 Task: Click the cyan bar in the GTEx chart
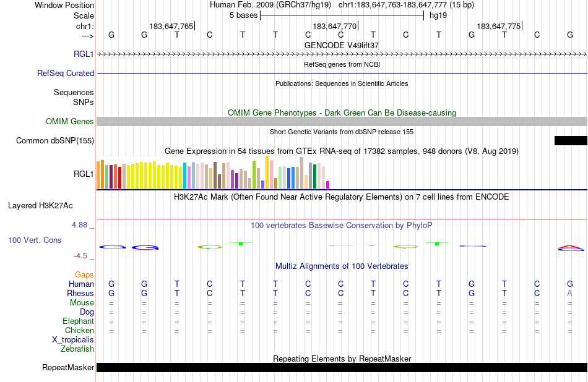coord(185,176)
